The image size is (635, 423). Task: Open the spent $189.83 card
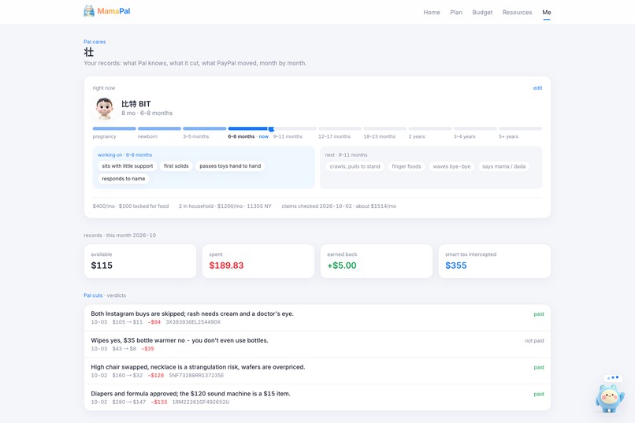tap(258, 261)
